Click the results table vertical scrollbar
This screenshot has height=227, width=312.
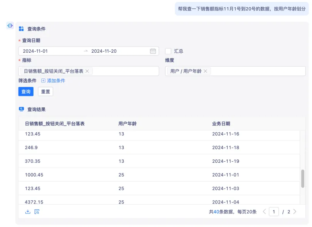click(x=303, y=179)
